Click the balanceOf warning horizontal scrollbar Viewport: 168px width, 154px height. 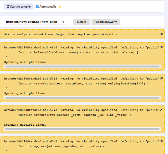click(82, 66)
